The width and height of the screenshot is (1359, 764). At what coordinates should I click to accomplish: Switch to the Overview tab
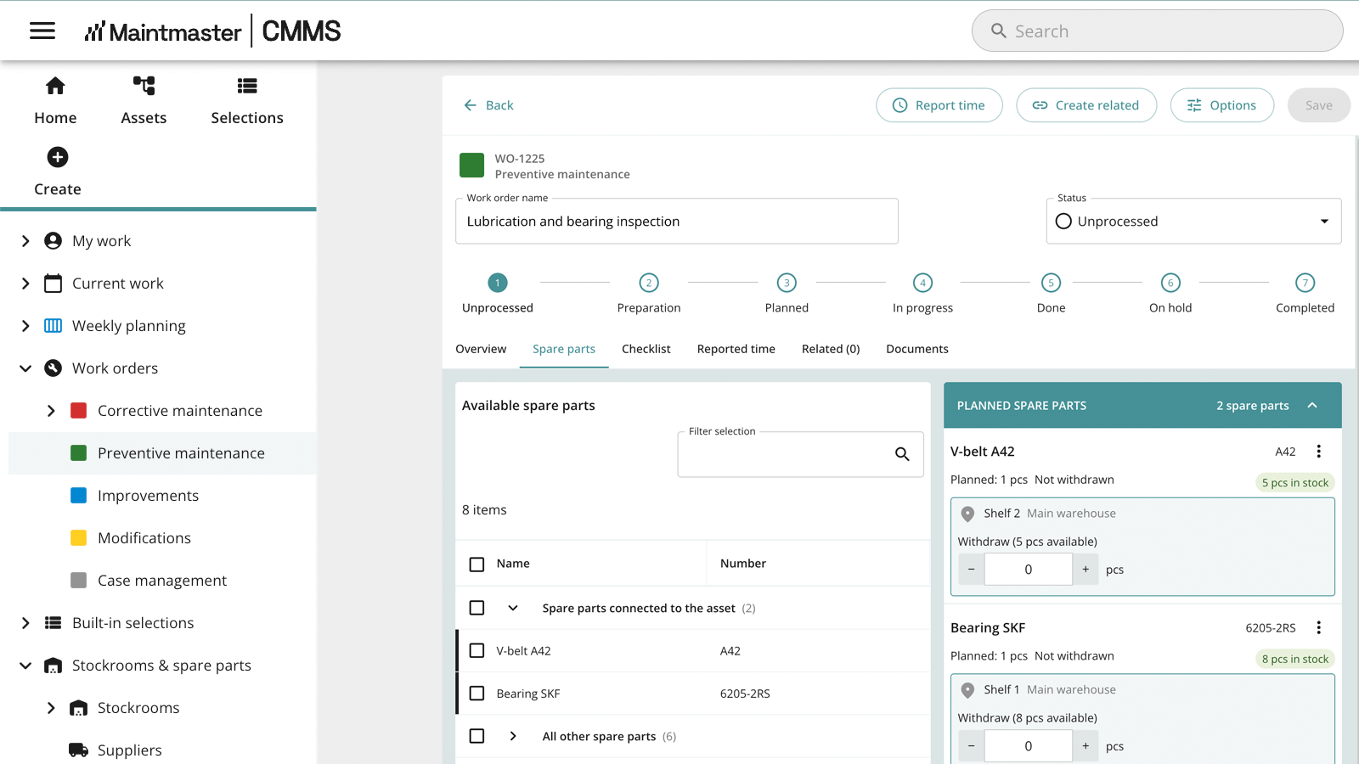pyautogui.click(x=481, y=349)
